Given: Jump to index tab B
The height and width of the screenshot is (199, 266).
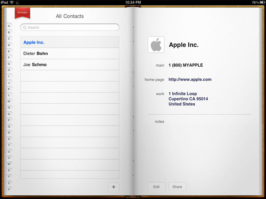Looking at the screenshot, I should pyautogui.click(x=9, y=32).
